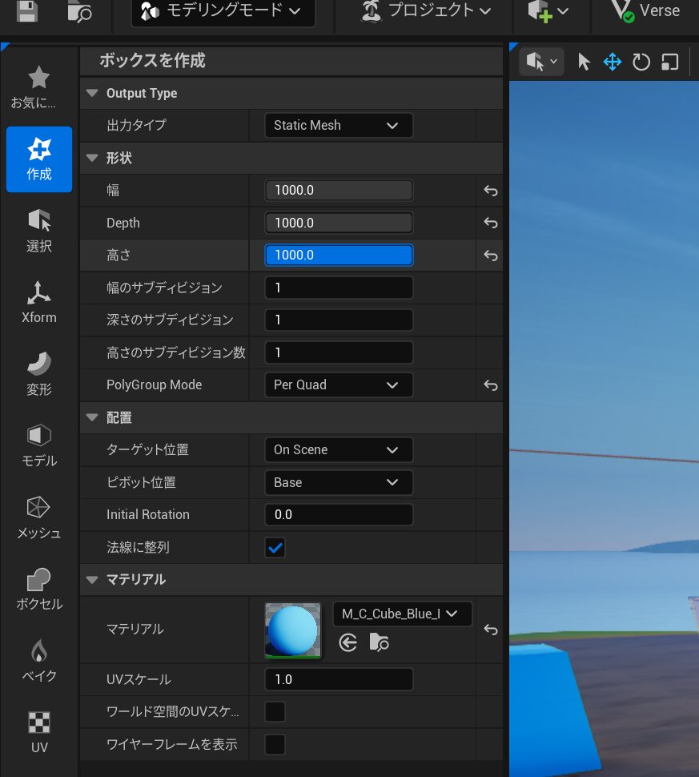Click the blue material preview thumbnail
The height and width of the screenshot is (777, 699).
293,630
